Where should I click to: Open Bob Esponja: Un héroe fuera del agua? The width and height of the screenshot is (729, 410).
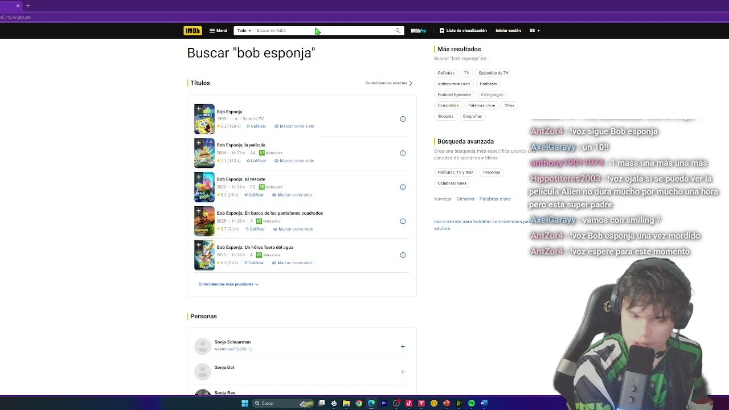tap(255, 247)
